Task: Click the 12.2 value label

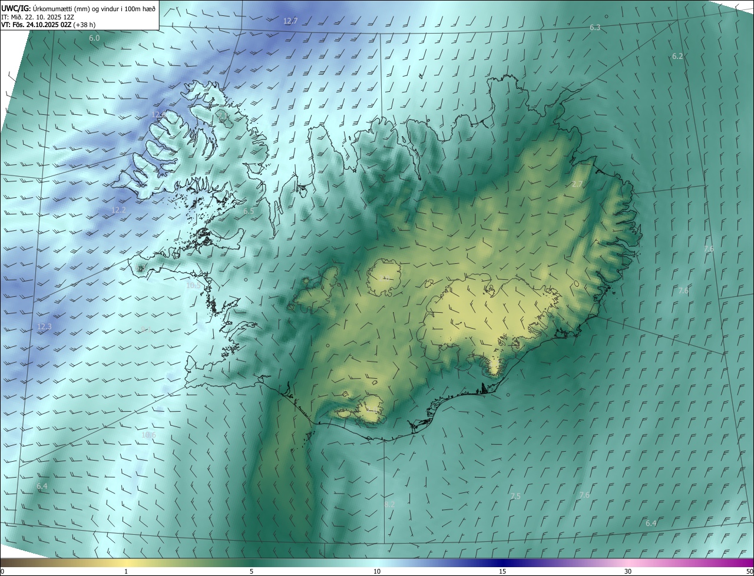Action: tap(118, 210)
